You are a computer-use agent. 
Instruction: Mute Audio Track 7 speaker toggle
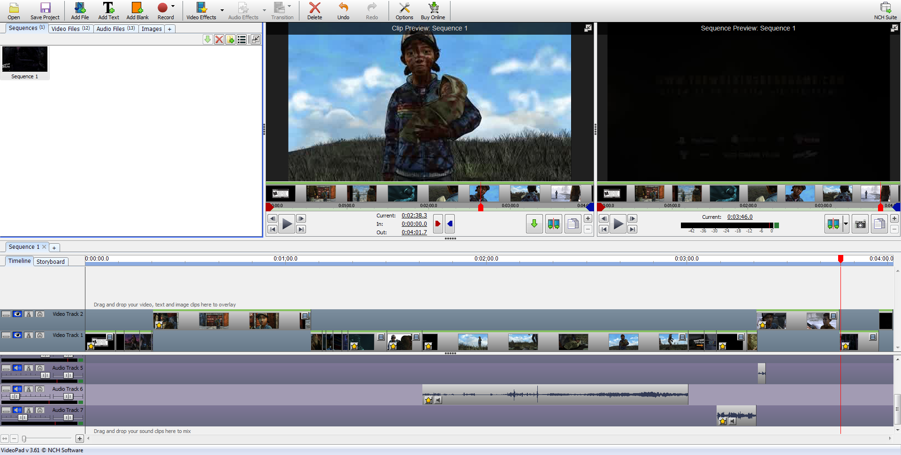pos(17,410)
